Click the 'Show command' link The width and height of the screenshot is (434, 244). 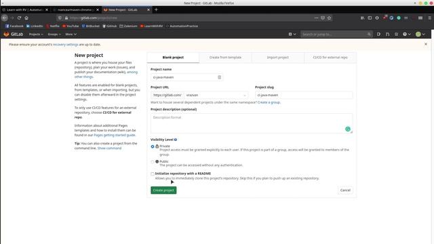coord(109,148)
